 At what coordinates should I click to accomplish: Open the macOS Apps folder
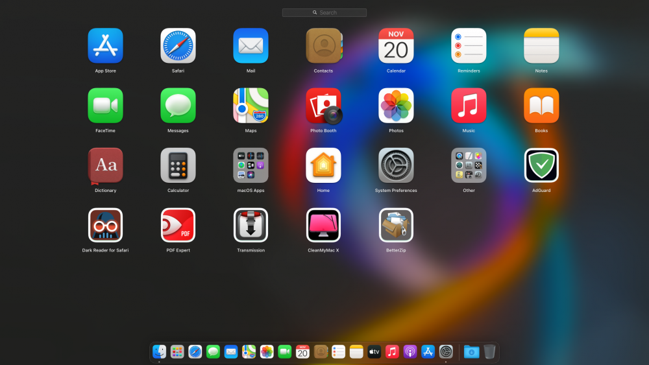(251, 165)
